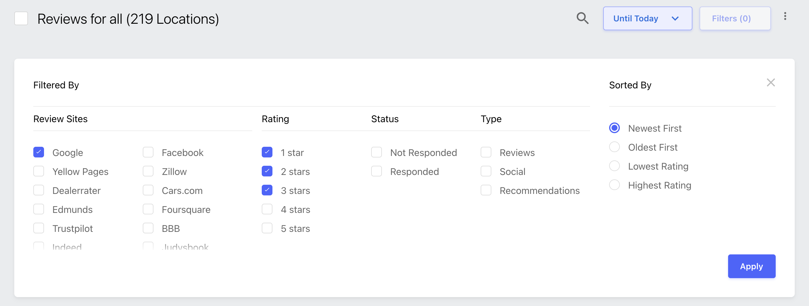809x306 pixels.
Task: Uncheck the Google review site
Action: click(39, 152)
